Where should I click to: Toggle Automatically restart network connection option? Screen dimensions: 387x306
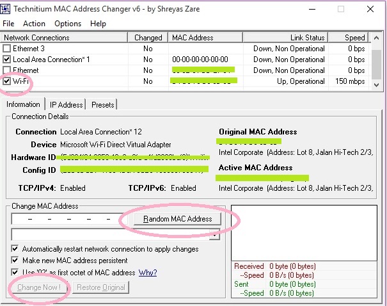[15, 248]
